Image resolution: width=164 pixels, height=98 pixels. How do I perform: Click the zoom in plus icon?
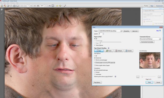pyautogui.click(x=38, y=6)
